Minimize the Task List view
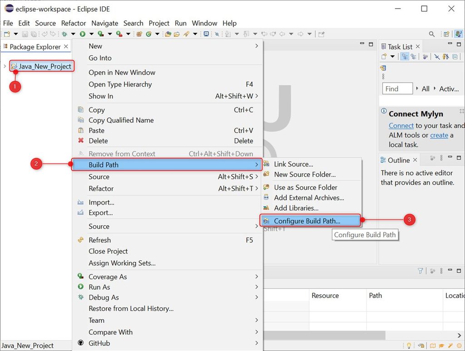Image resolution: width=465 pixels, height=351 pixels. tap(450, 44)
